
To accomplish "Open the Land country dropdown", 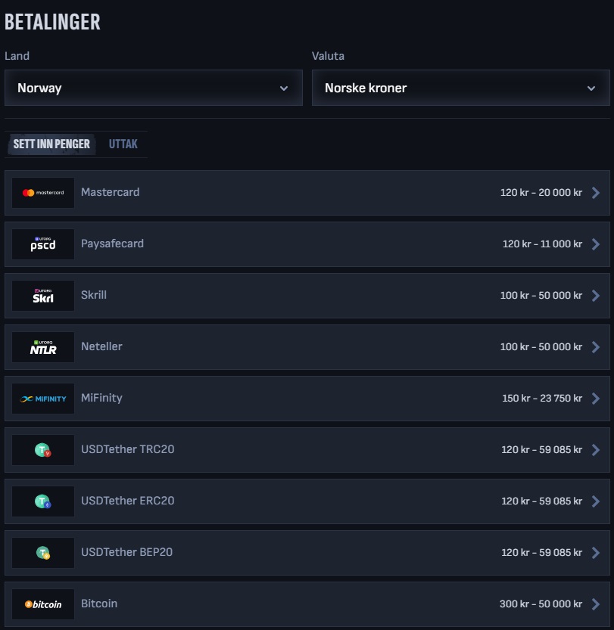I will coord(153,88).
